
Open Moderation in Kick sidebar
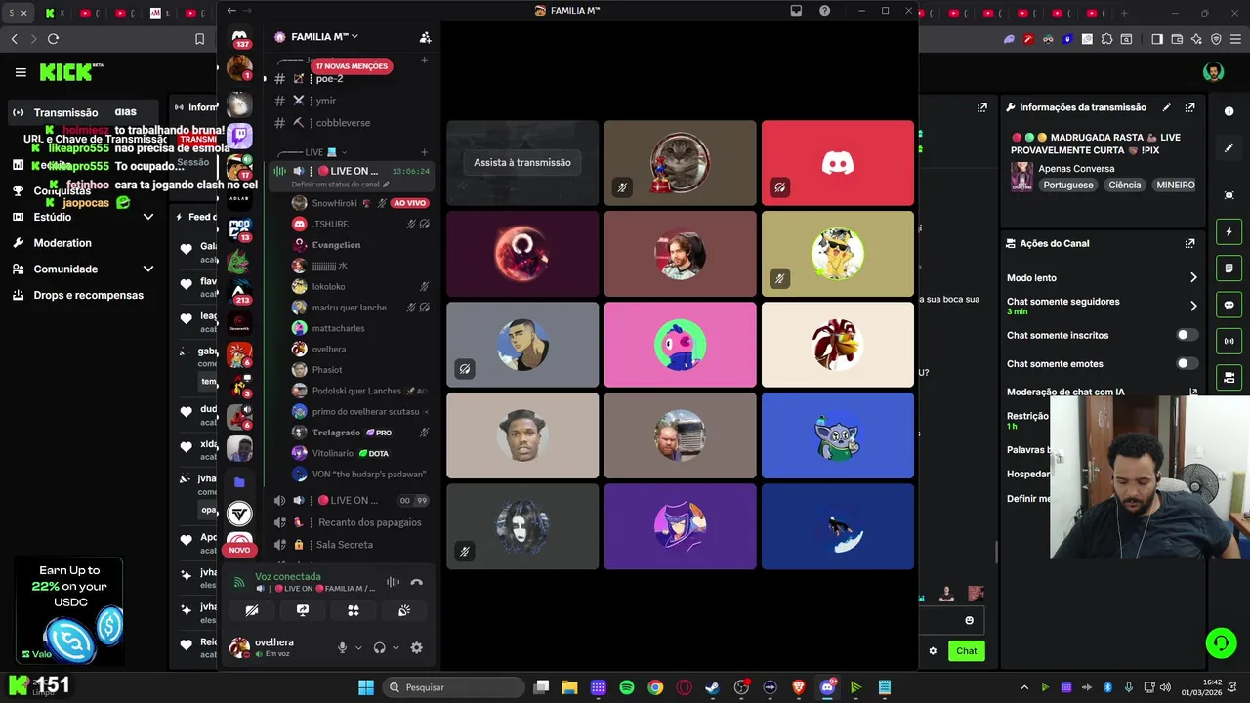click(62, 243)
